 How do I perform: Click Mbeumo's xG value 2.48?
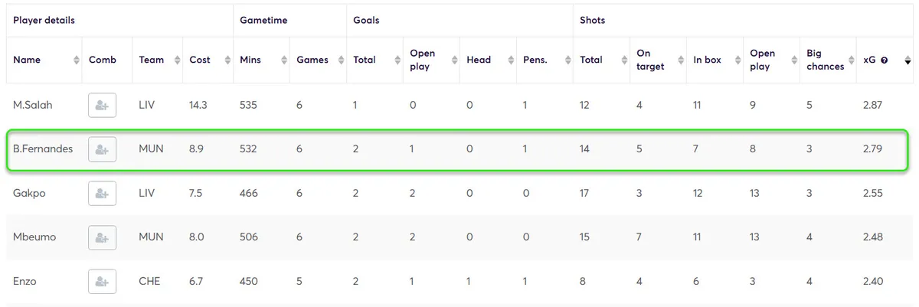pyautogui.click(x=872, y=237)
